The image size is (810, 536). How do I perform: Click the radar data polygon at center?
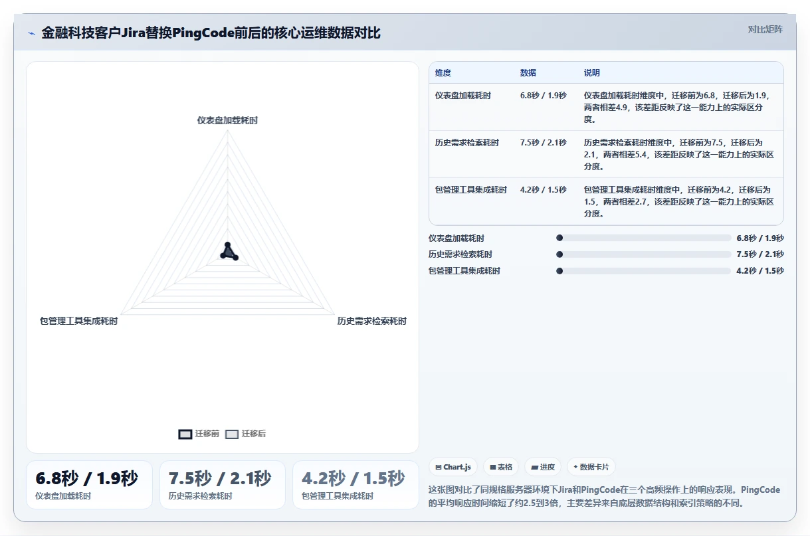[228, 252]
